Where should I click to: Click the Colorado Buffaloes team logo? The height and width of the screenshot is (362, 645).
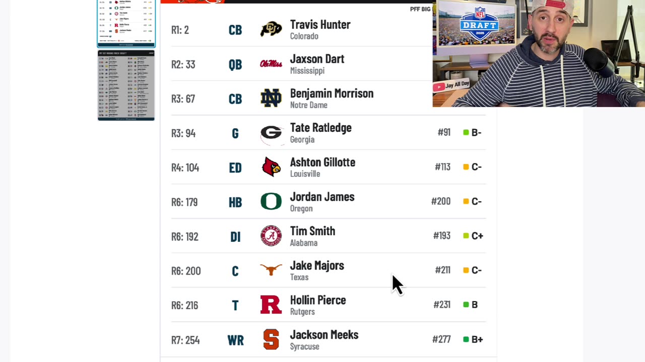click(x=271, y=30)
